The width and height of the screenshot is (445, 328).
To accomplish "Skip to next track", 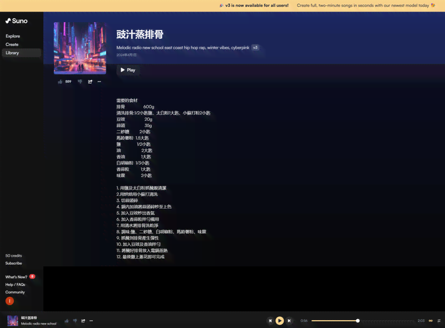I will click(x=289, y=321).
